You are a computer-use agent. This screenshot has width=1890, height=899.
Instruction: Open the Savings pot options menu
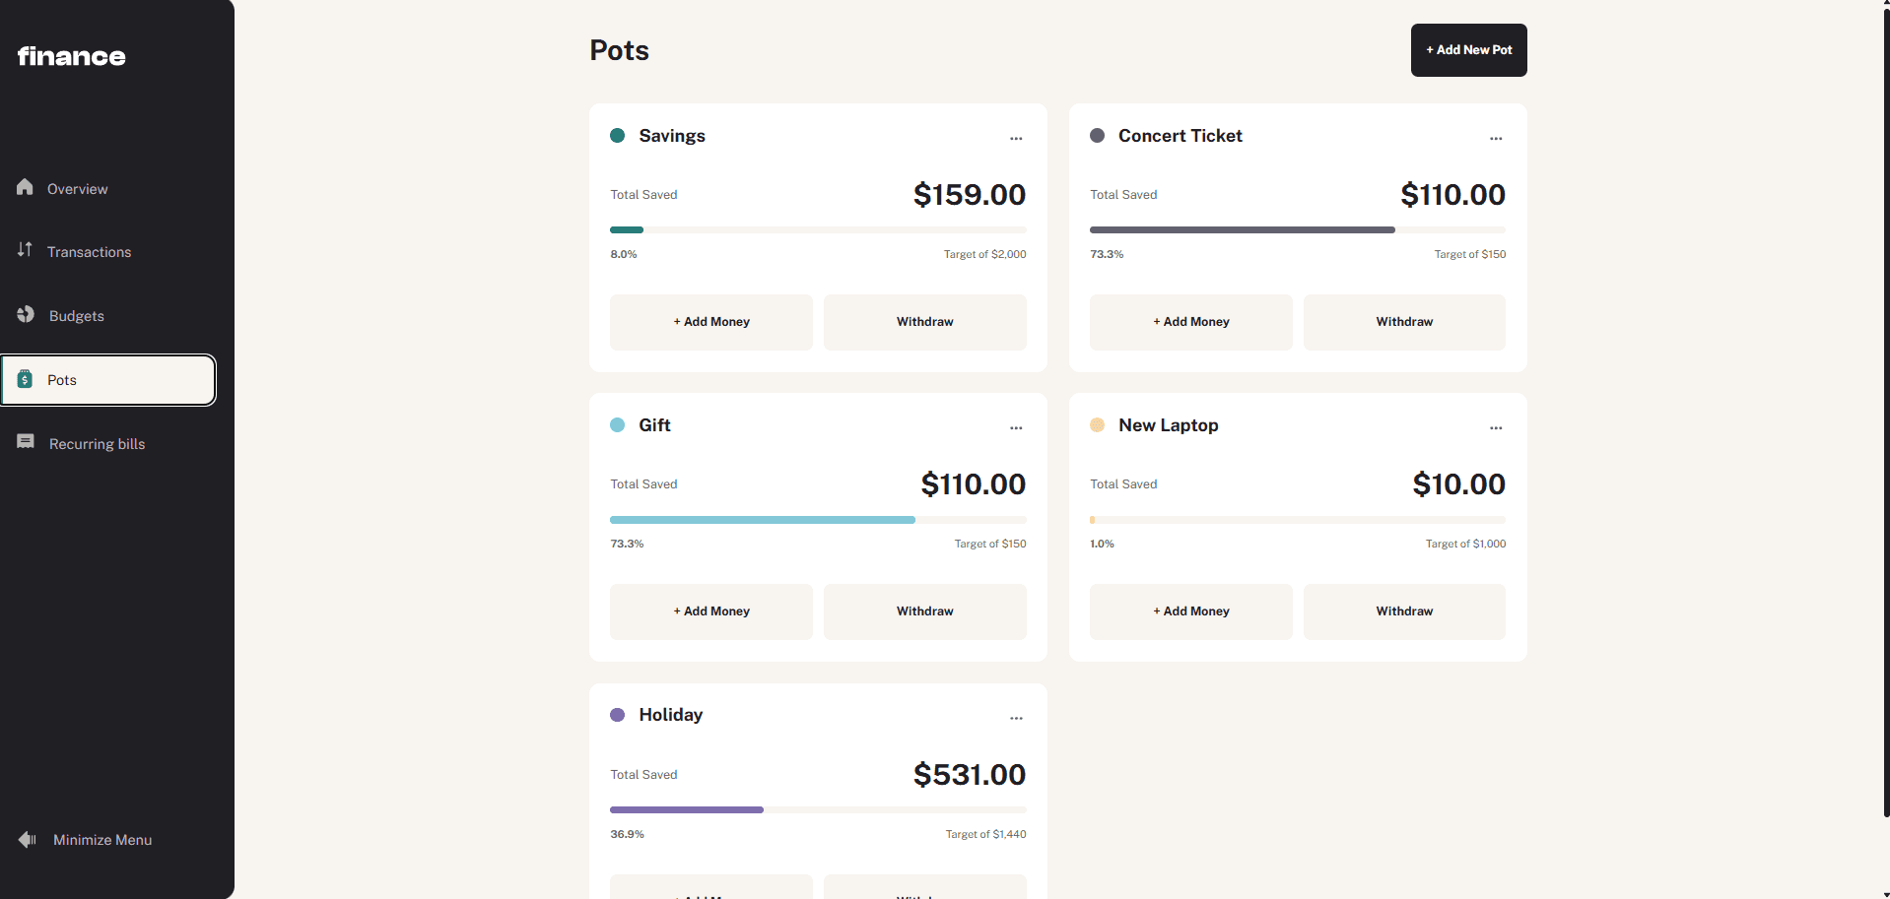click(x=1016, y=139)
